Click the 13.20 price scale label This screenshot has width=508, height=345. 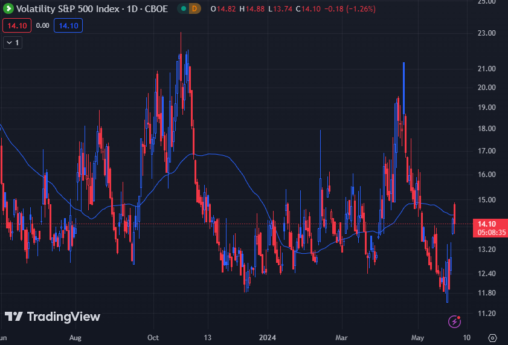click(487, 250)
